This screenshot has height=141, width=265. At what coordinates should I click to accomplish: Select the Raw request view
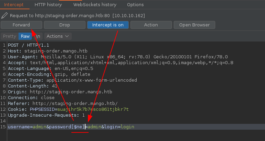[x=25, y=36]
